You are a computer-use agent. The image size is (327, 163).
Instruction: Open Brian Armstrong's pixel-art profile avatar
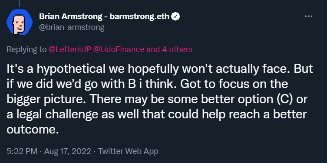(x=20, y=22)
